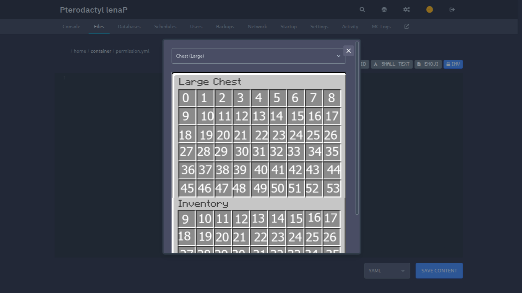Screen dimensions: 522x293
Task: Close the inventory modal with the X
Action: pyautogui.click(x=348, y=51)
